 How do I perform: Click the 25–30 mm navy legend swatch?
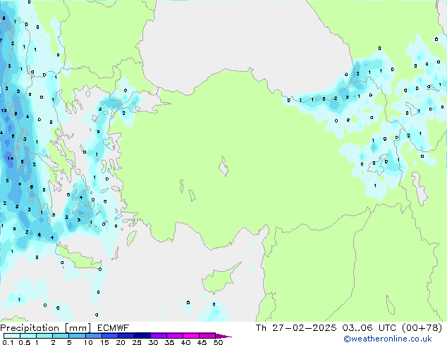pos(142,336)
